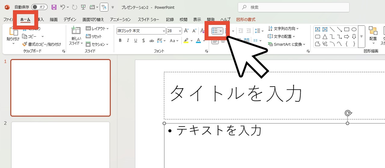This screenshot has width=385, height=168.
Task: Open the Font group dialog launcher
Action: tap(206, 51)
